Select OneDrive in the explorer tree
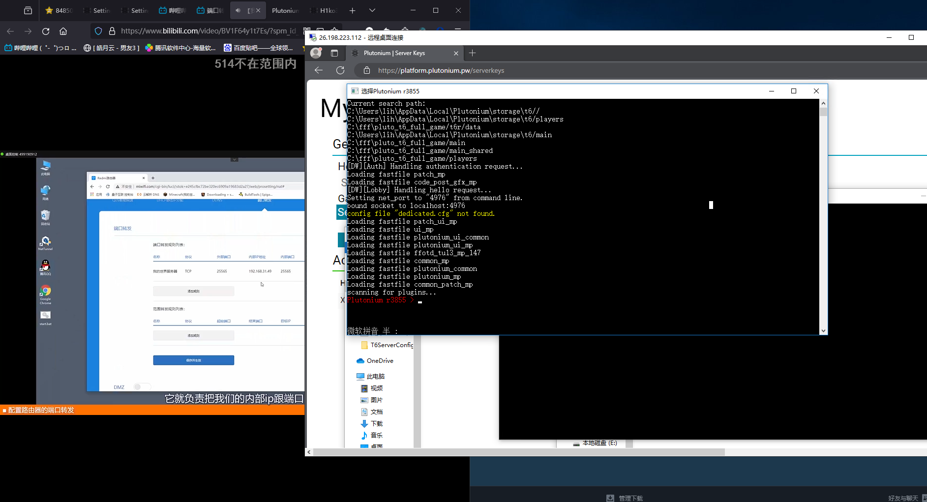Screen dimensions: 927x502 (380, 361)
